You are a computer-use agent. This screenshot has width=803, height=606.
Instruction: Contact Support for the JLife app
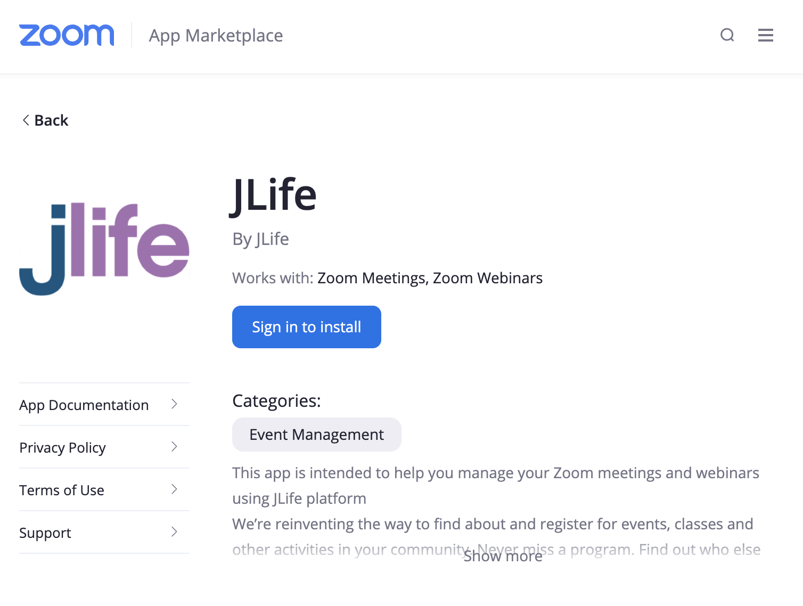coord(45,532)
